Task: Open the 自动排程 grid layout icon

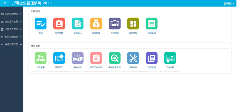Action: [x=133, y=24]
